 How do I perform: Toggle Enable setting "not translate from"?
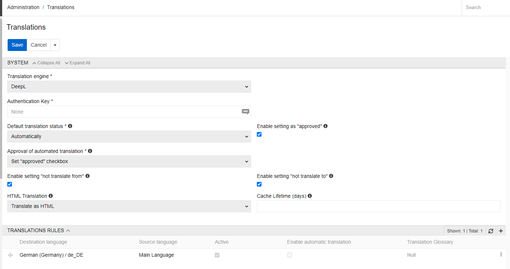tap(9, 184)
